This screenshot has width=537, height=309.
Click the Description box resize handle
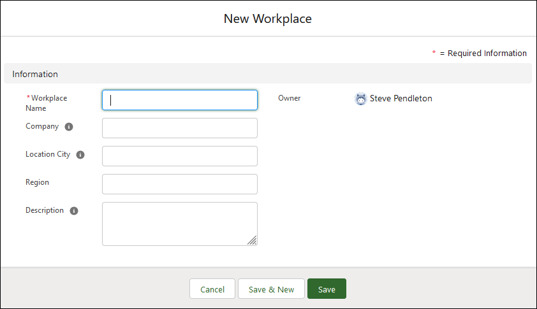click(x=252, y=240)
